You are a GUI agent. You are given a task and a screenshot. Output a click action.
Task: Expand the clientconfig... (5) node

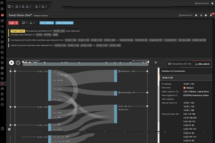pos(119,93)
